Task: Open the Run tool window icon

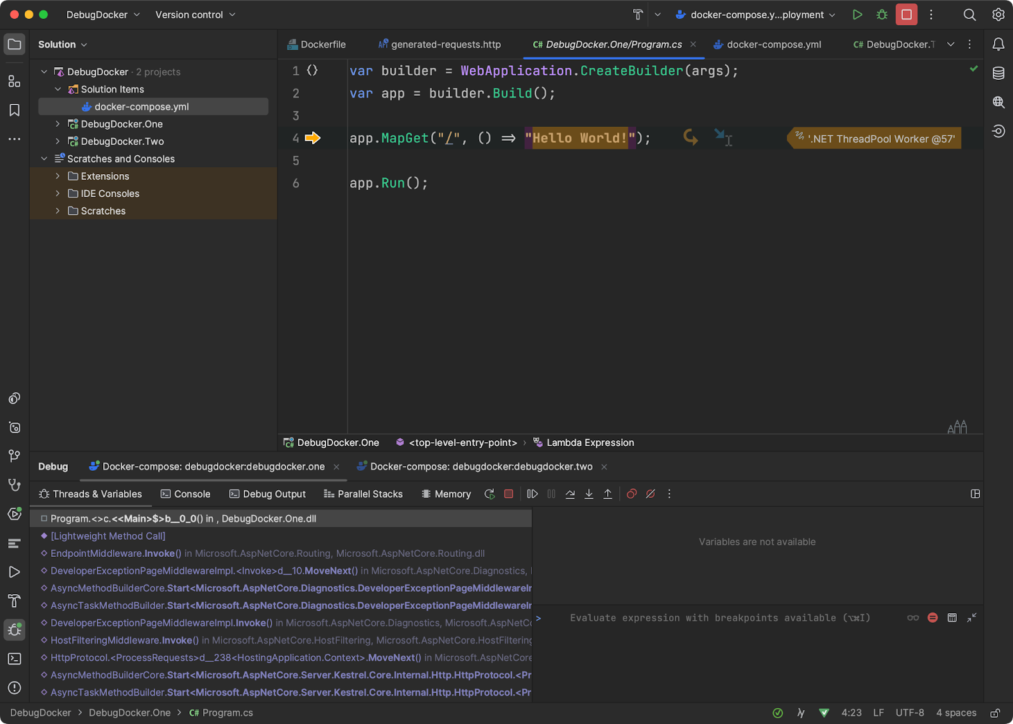Action: [x=15, y=572]
